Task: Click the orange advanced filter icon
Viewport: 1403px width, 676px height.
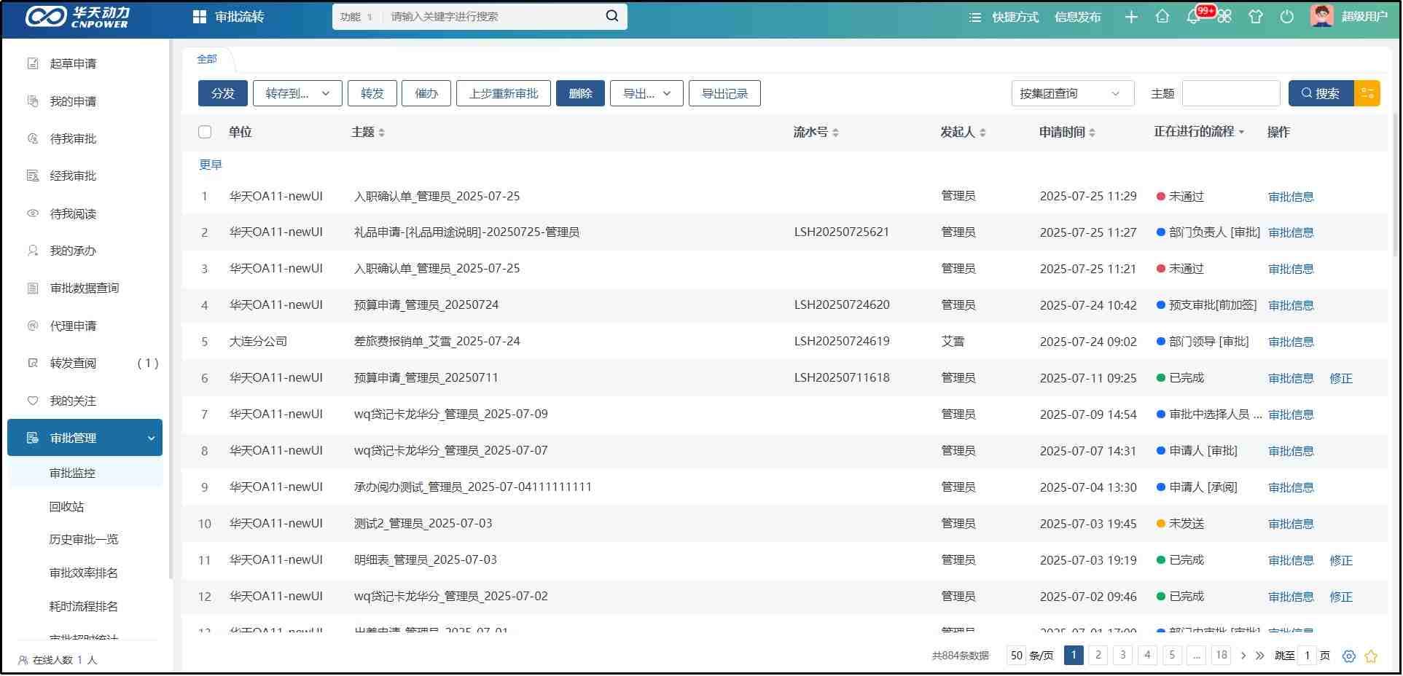Action: coord(1367,93)
